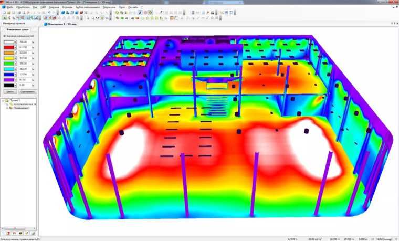Click the folder icon beside Проект 1

click(x=8, y=100)
